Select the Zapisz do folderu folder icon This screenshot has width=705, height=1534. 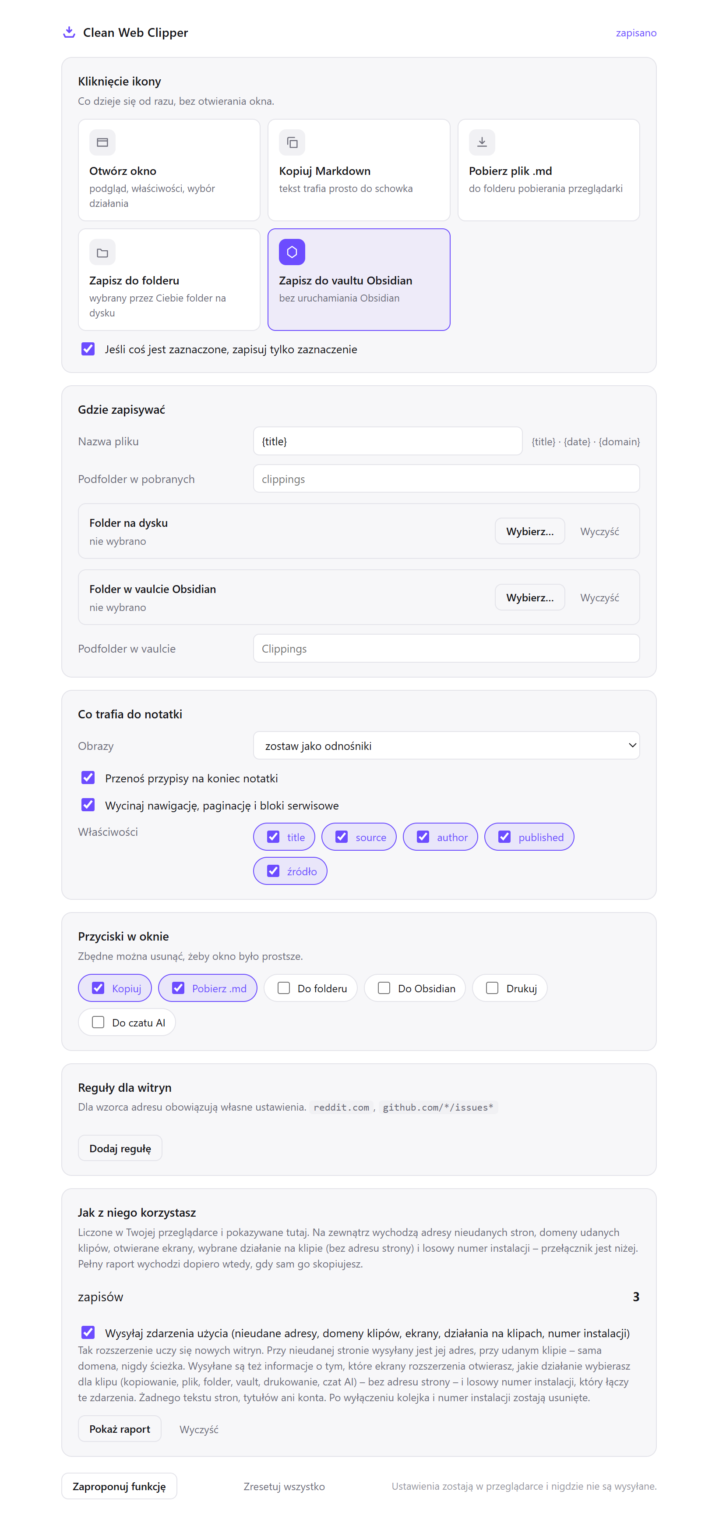(x=102, y=252)
